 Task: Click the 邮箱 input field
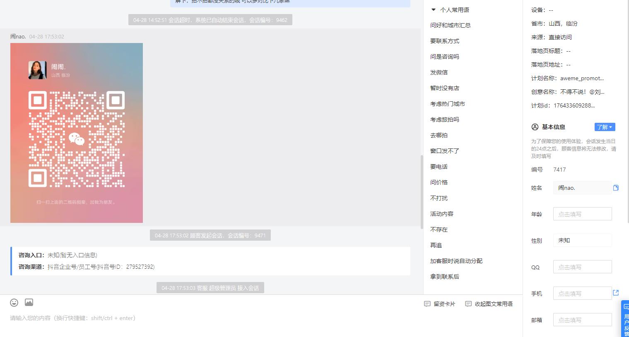tap(582, 320)
